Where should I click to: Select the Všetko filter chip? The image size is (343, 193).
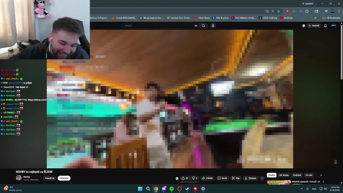(x=272, y=175)
